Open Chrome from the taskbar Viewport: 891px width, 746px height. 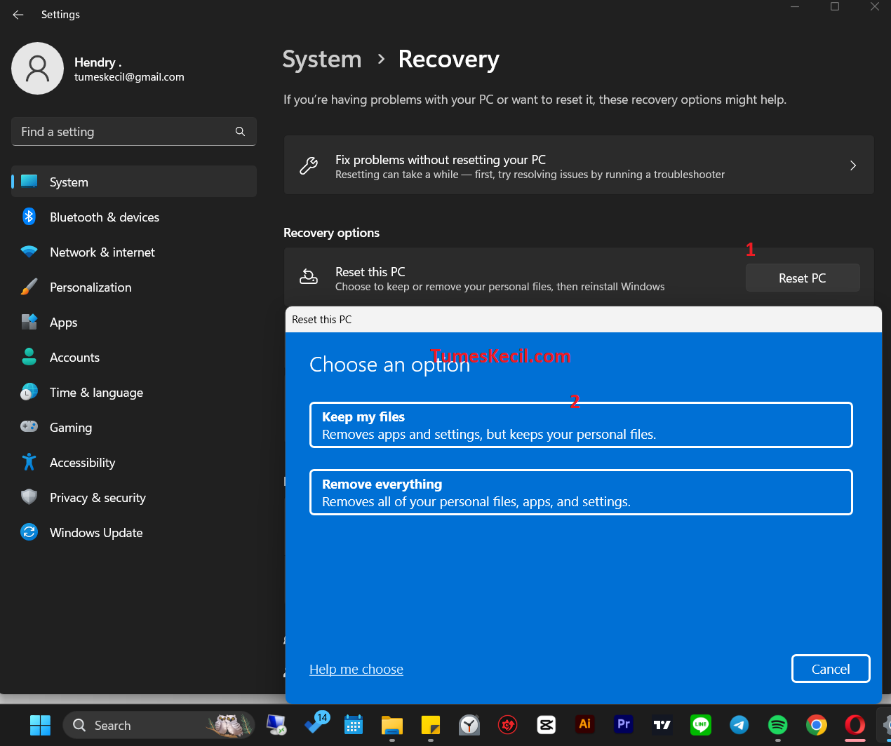[816, 724]
